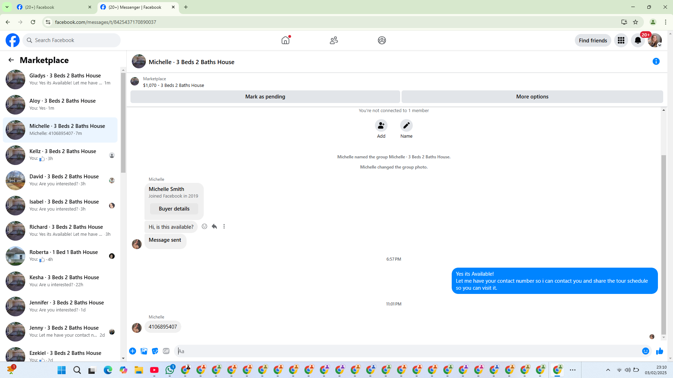This screenshot has width=673, height=378.
Task: Click the Search Facebook box
Action: 72,40
